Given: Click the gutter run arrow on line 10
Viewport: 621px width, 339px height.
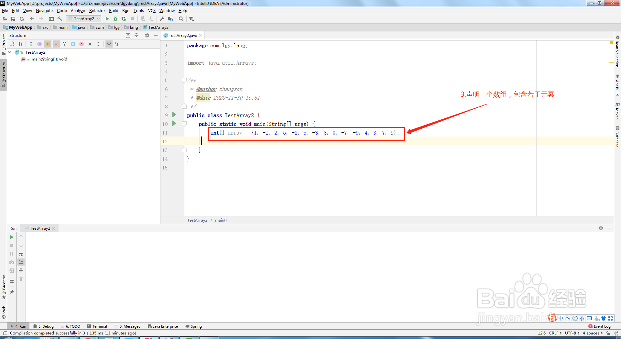Looking at the screenshot, I should click(174, 123).
